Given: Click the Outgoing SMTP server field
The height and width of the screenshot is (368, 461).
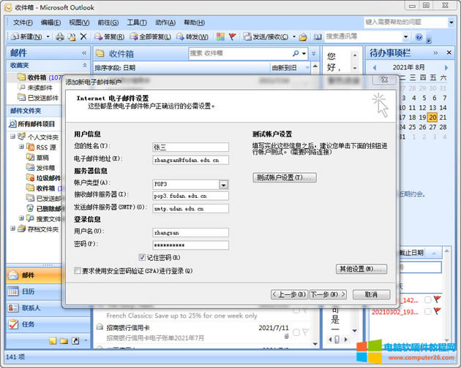Looking at the screenshot, I should 190,209.
